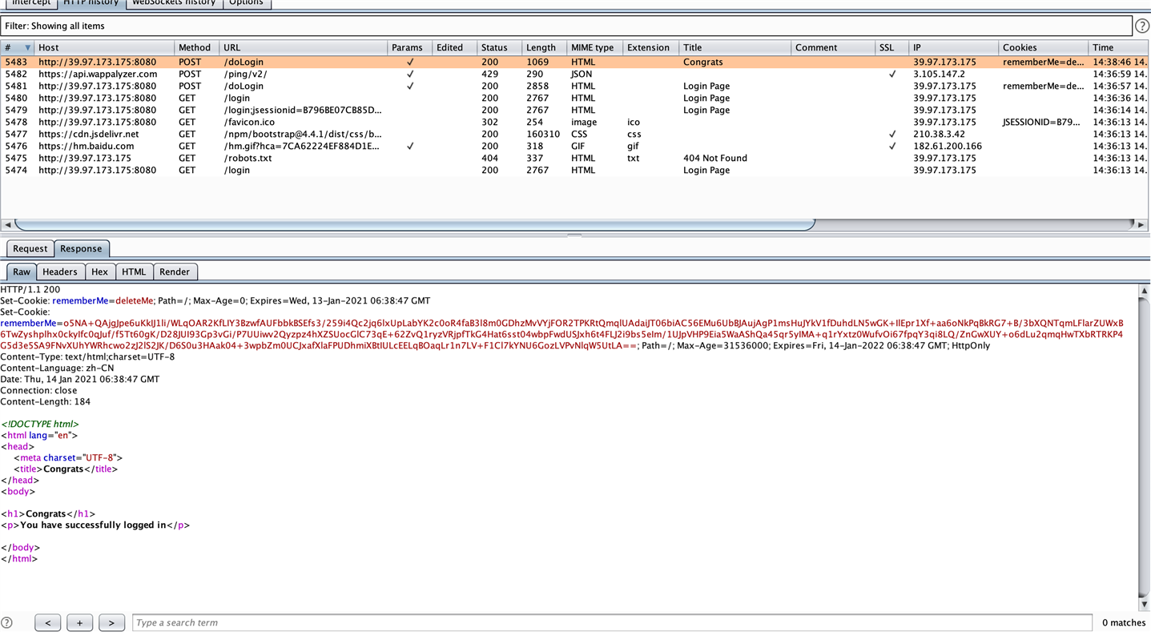Screen dimensions: 1151x632
Task: Switch to the Intercept tab
Action: [x=30, y=3]
